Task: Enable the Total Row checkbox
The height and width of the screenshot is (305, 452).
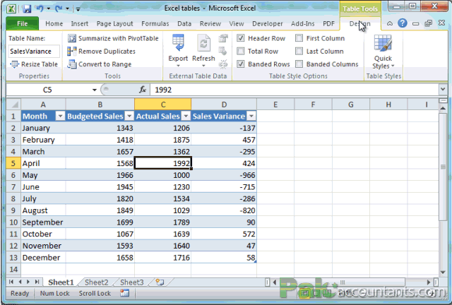Action: point(241,51)
